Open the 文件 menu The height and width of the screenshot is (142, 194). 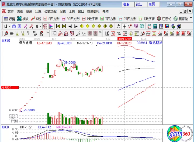11,11
